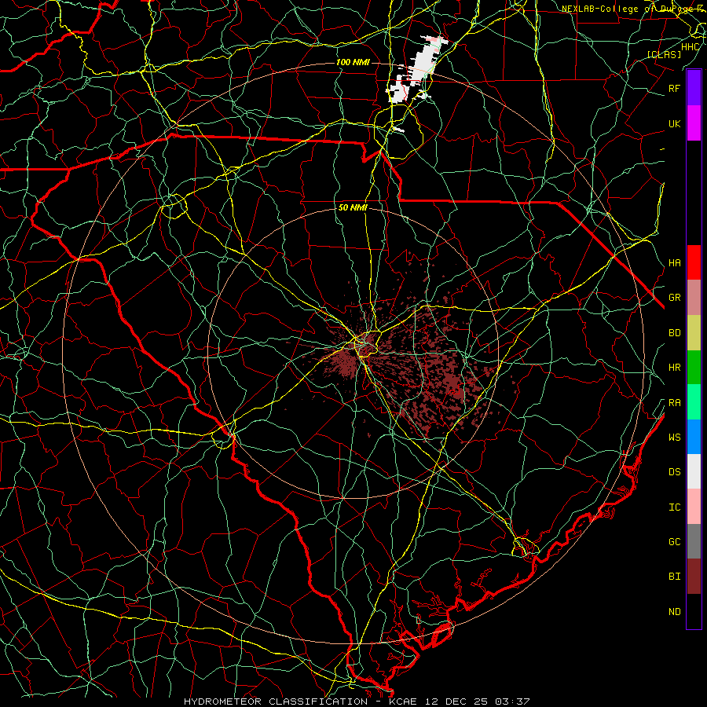Select the GC gray legend swatch
Viewport: 707px width, 707px height.
pyautogui.click(x=694, y=541)
